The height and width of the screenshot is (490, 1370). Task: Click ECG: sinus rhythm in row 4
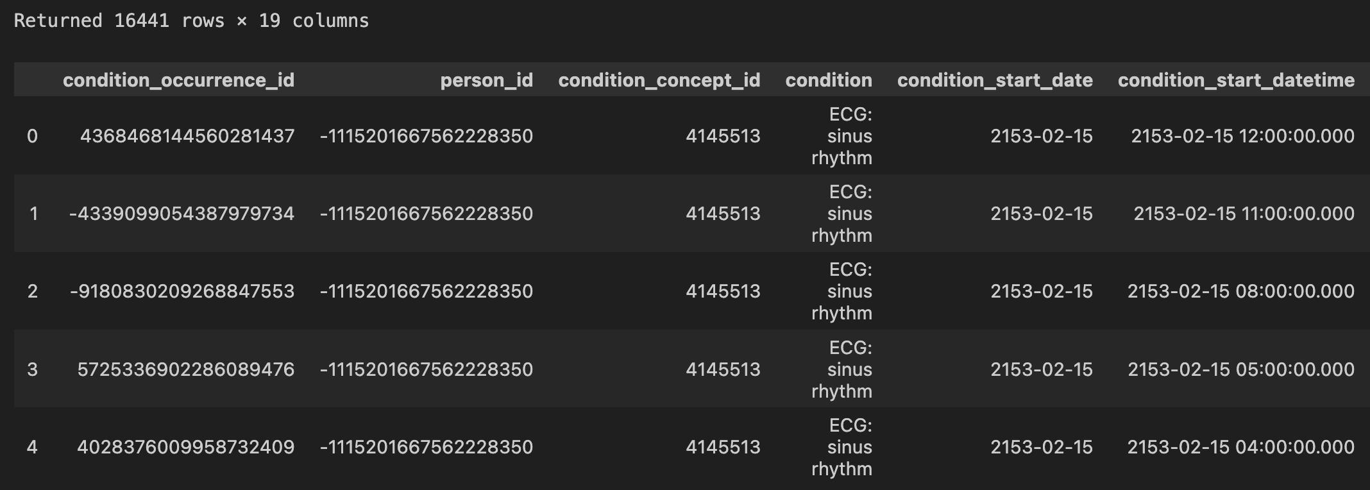pos(841,447)
